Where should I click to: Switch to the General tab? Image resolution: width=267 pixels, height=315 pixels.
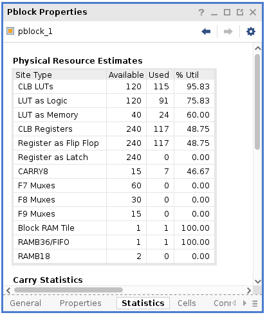25,303
